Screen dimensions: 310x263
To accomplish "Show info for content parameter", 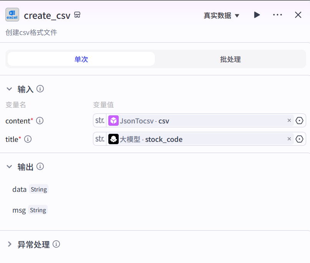I will tap(40, 120).
